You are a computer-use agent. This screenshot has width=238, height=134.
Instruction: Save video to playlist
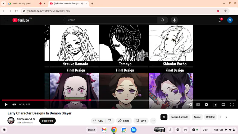click(141, 121)
